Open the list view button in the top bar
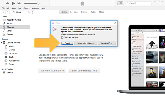The image size is (165, 109). (120, 3)
